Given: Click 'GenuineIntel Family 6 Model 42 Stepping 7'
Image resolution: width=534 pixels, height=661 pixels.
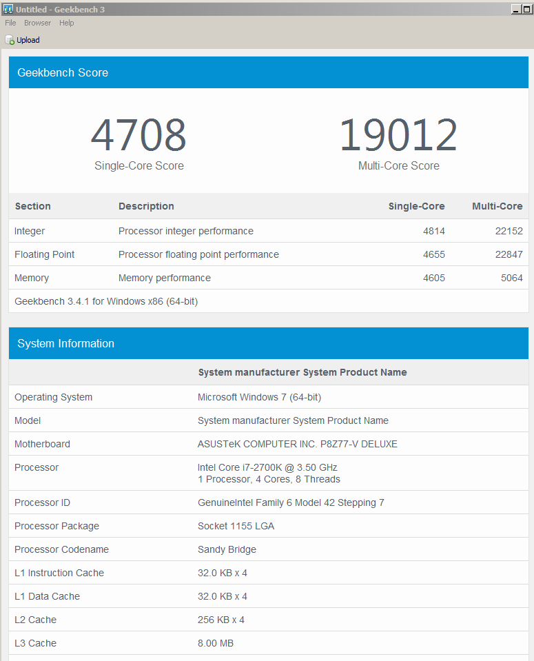Looking at the screenshot, I should 291,502.
